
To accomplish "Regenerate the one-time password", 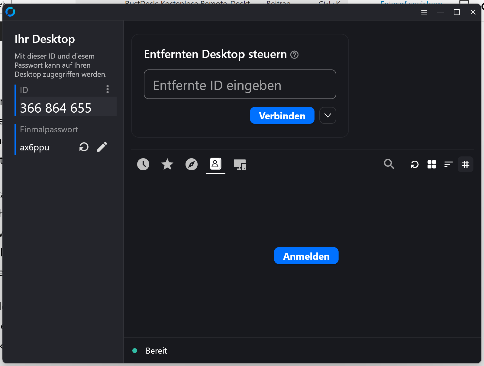I will [84, 147].
